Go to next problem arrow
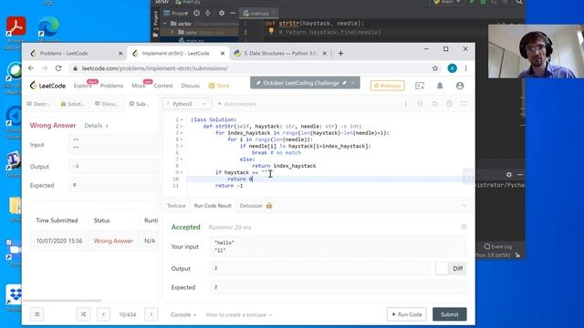This screenshot has width=584, height=328. coord(151,314)
